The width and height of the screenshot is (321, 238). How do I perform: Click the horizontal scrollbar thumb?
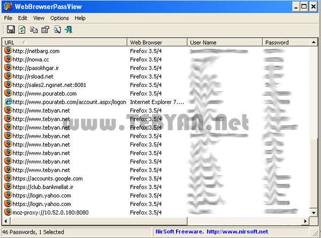coord(98,221)
